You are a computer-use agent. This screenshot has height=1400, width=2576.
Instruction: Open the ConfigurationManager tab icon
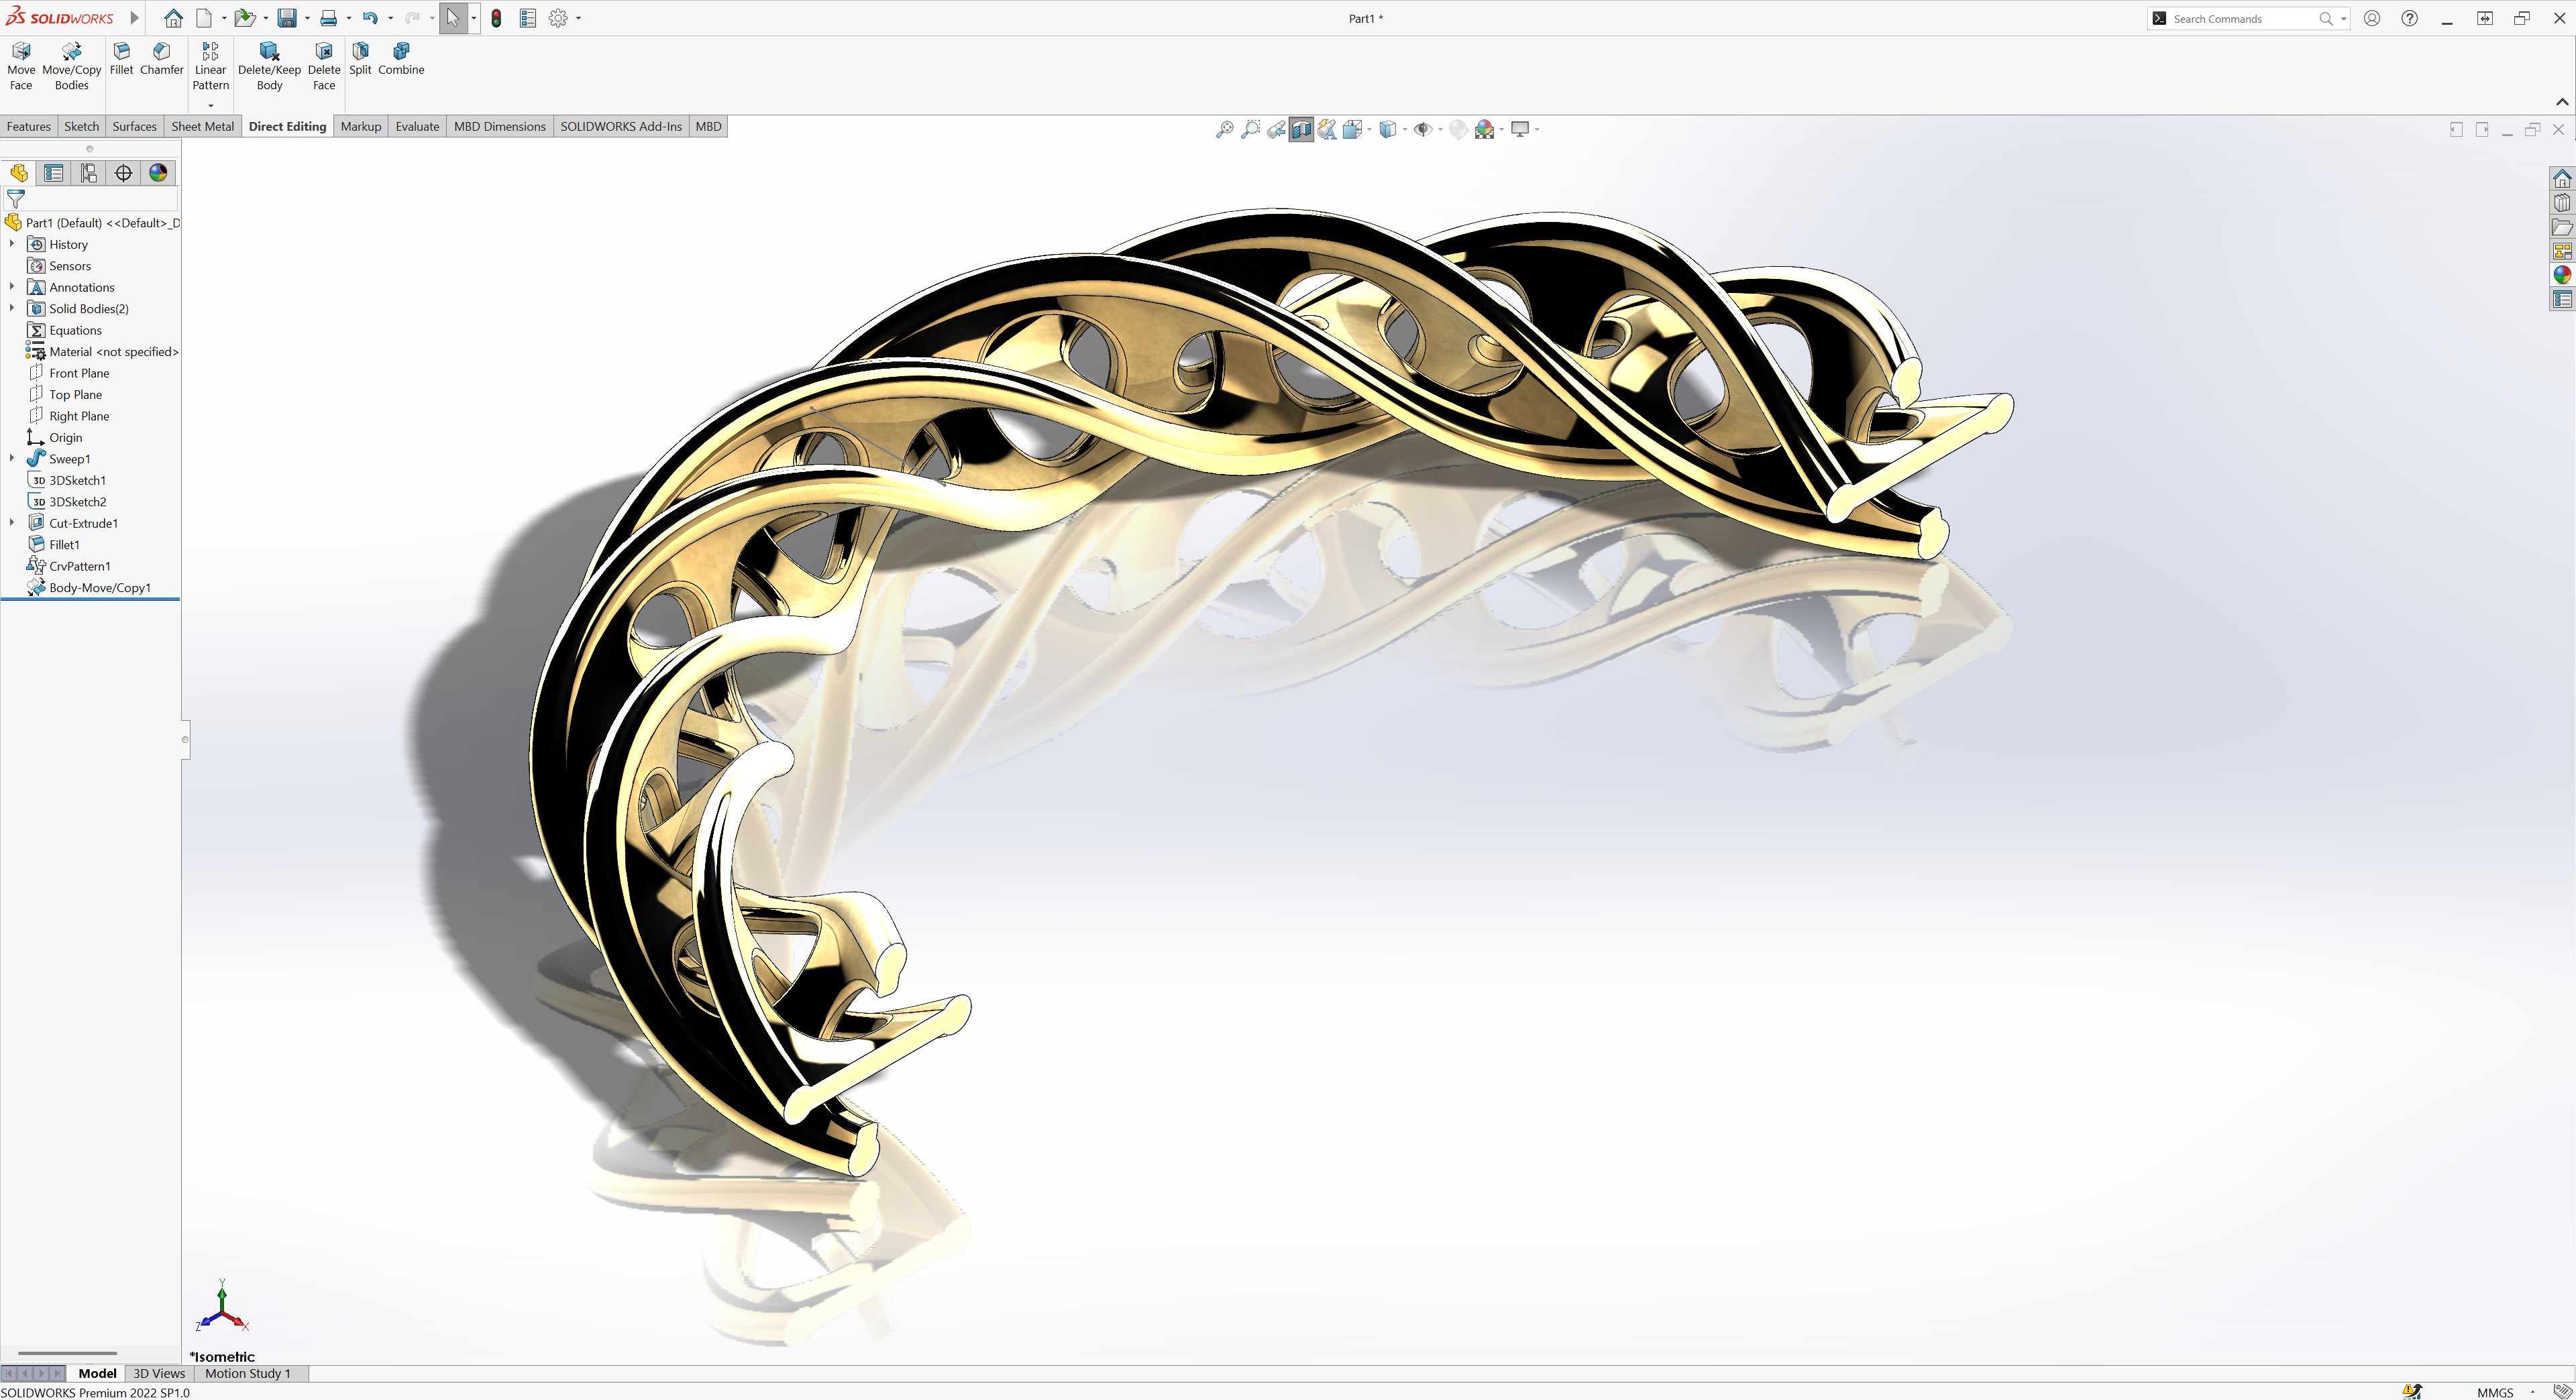click(x=89, y=173)
